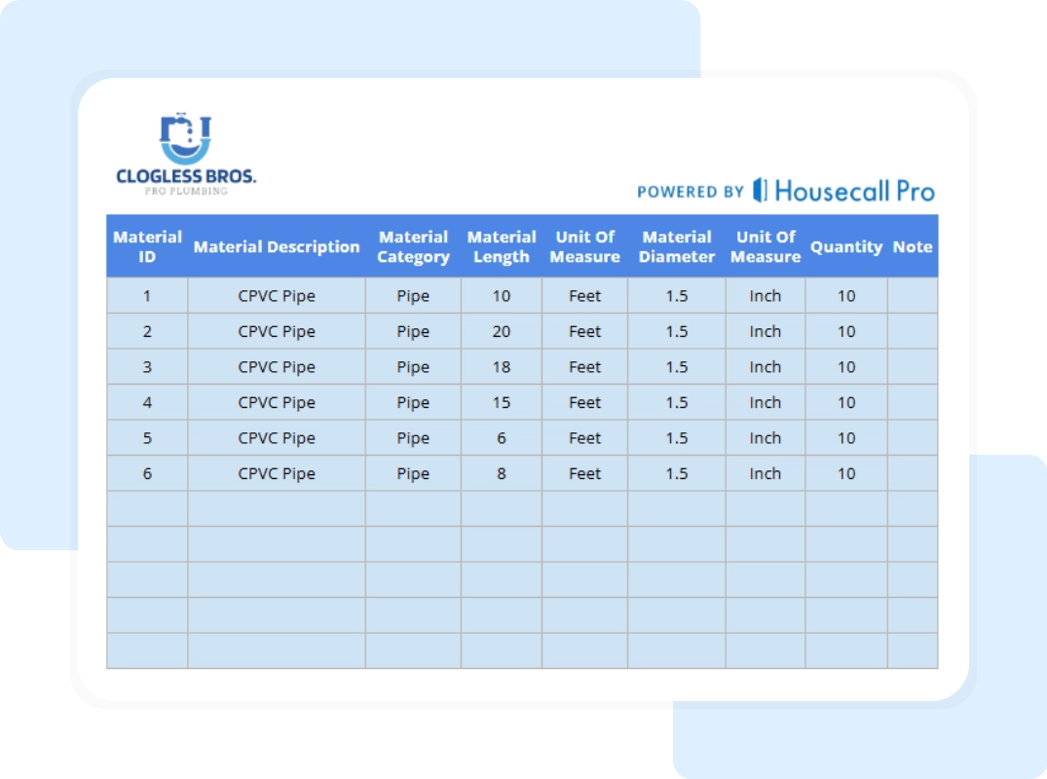
Task: Click the Inch cell in row 6
Action: click(766, 473)
